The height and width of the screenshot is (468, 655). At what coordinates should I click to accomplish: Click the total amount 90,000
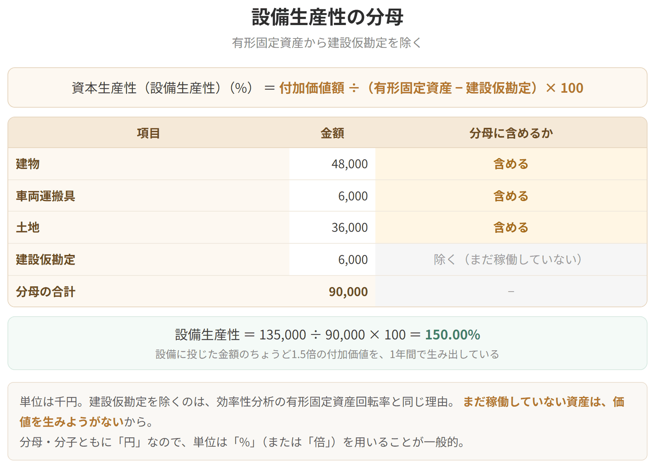coord(348,292)
